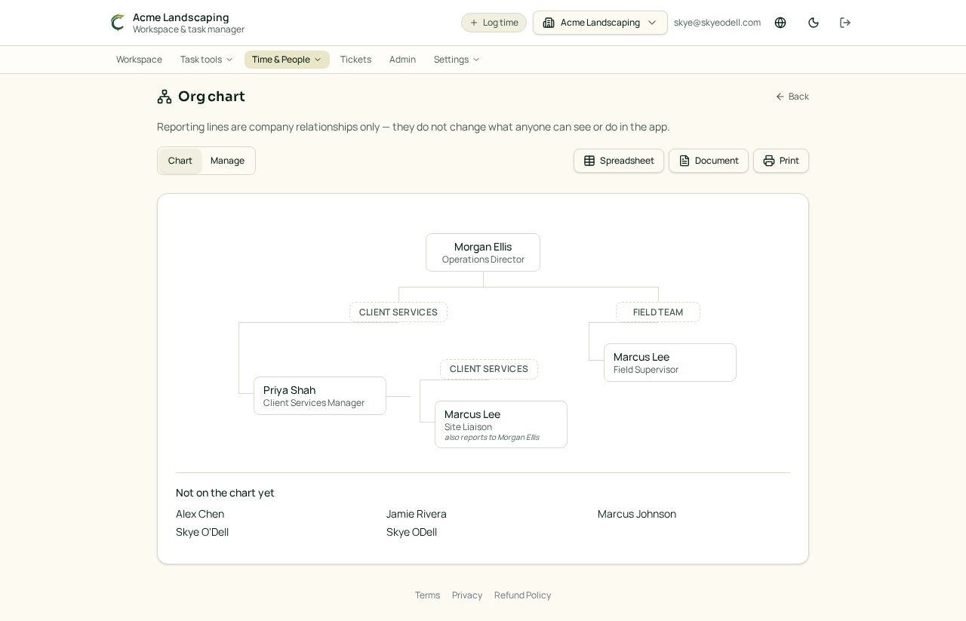This screenshot has height=621, width=966.
Task: Open the Time & People menu
Action: pyautogui.click(x=287, y=60)
